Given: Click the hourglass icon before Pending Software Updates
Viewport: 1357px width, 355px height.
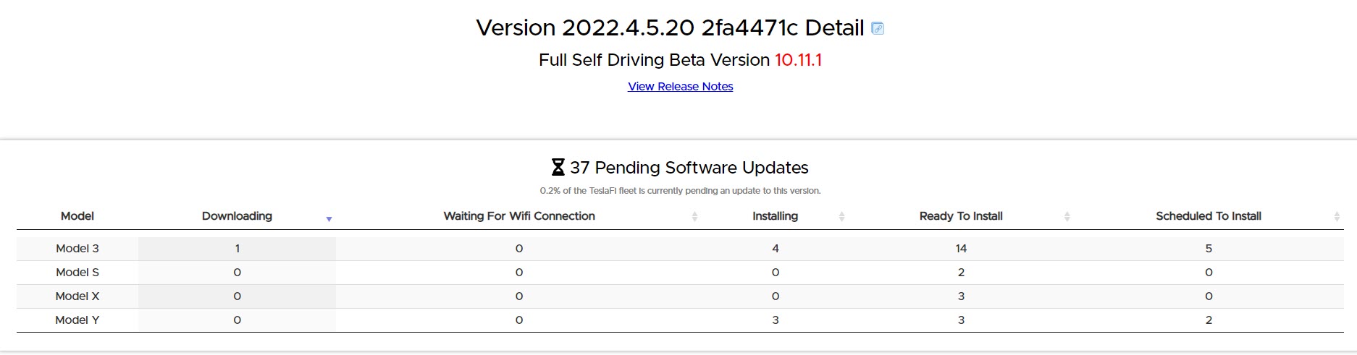Looking at the screenshot, I should (x=558, y=168).
